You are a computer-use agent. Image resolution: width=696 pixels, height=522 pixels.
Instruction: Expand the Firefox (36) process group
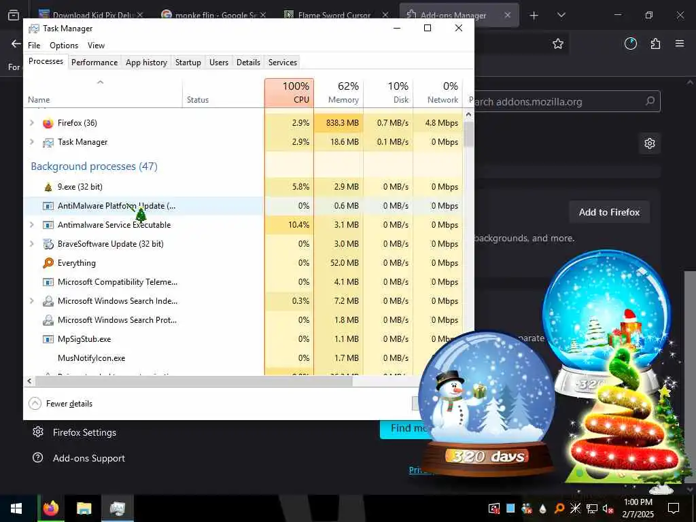[x=31, y=122]
